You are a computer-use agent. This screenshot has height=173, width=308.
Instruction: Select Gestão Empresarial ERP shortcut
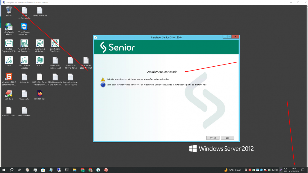point(9,46)
